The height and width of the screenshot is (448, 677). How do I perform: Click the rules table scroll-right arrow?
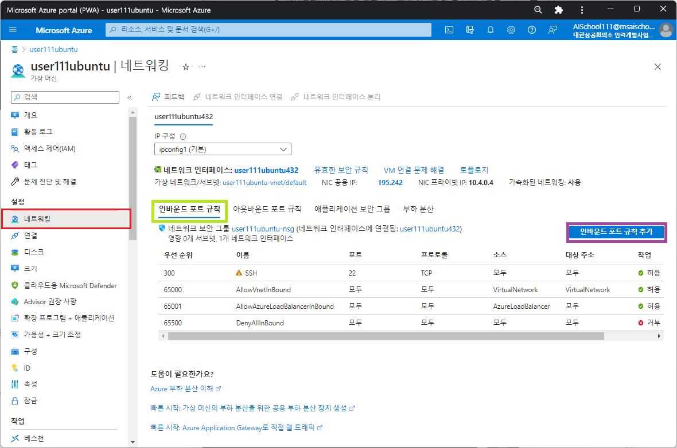tap(659, 336)
